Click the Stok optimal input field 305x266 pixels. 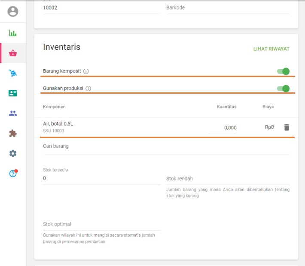pos(101,224)
